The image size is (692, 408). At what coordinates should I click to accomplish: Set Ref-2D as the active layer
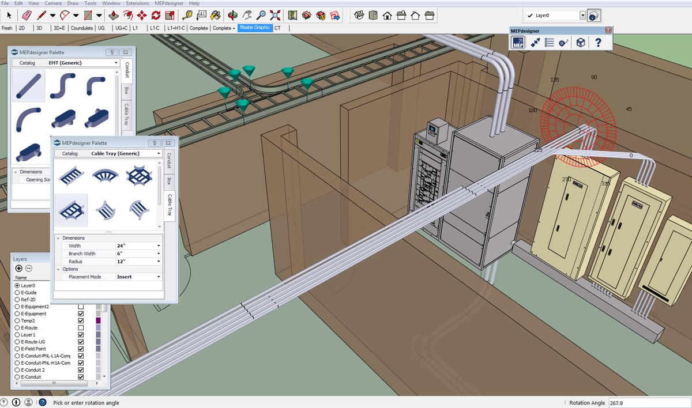(17, 300)
